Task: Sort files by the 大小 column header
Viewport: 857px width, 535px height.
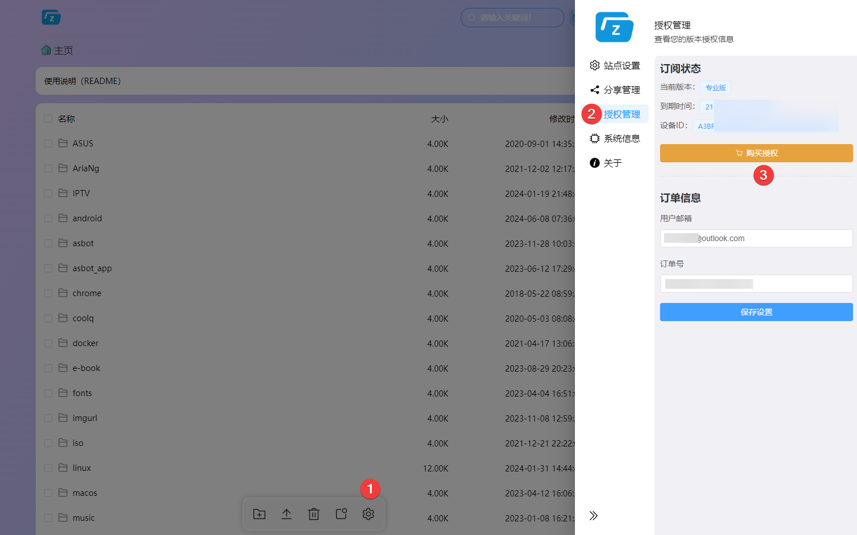Action: 440,119
